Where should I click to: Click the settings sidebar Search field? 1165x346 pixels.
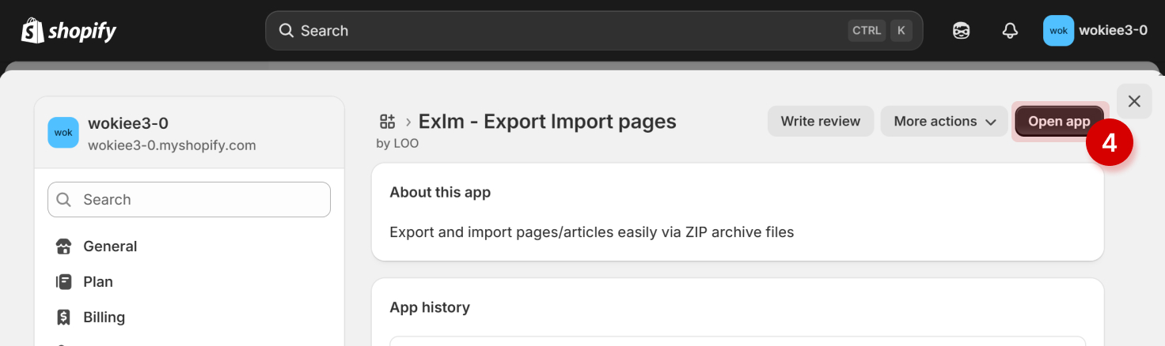[x=189, y=200]
